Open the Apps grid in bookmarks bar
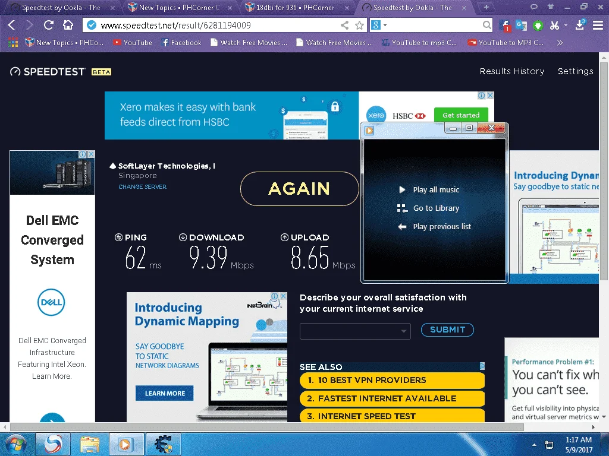609x456 pixels. point(13,43)
